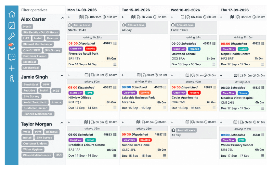Click the Install label on job 45823
The image size is (273, 169).
click(90, 140)
